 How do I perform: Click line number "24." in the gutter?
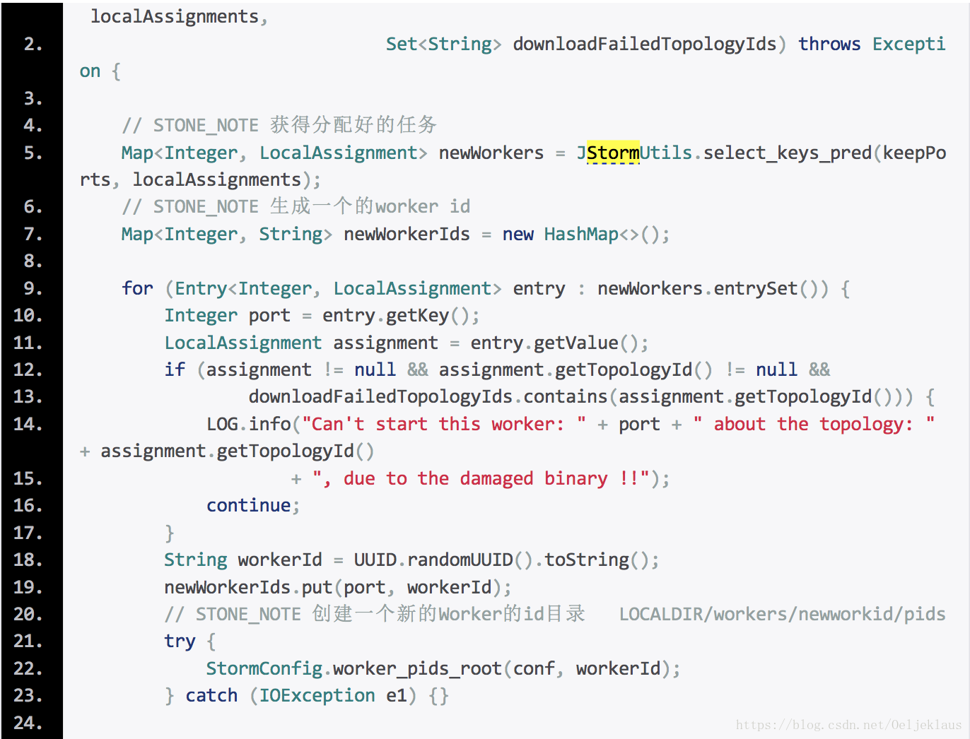28,723
